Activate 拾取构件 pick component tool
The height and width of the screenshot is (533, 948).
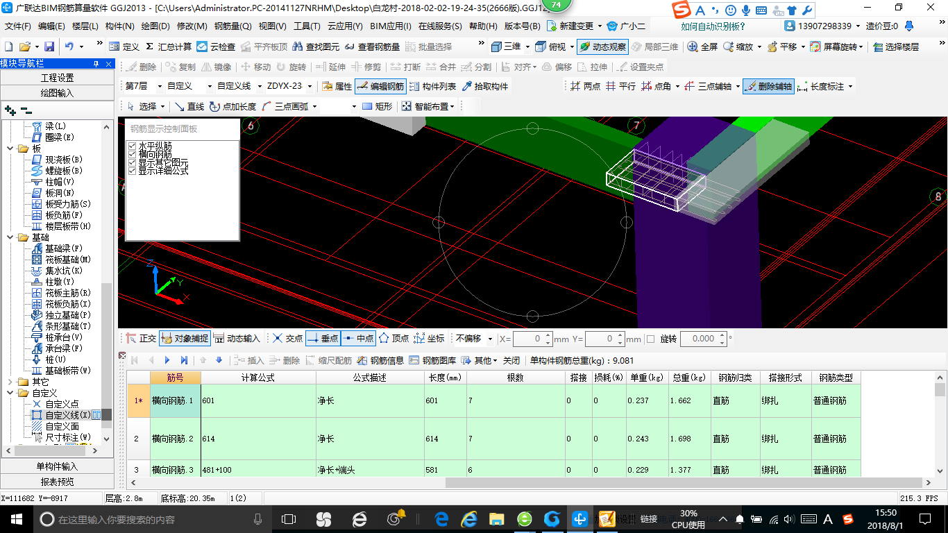(x=484, y=86)
